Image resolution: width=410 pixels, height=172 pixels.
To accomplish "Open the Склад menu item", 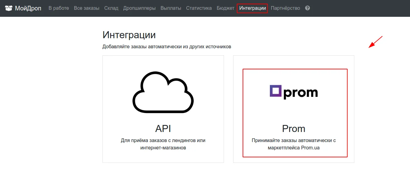I will click(x=111, y=8).
